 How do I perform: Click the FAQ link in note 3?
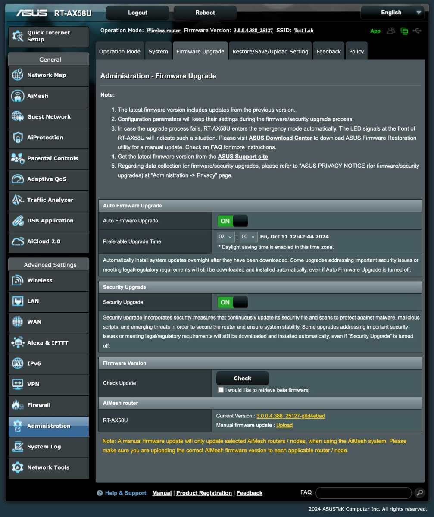tap(216, 147)
